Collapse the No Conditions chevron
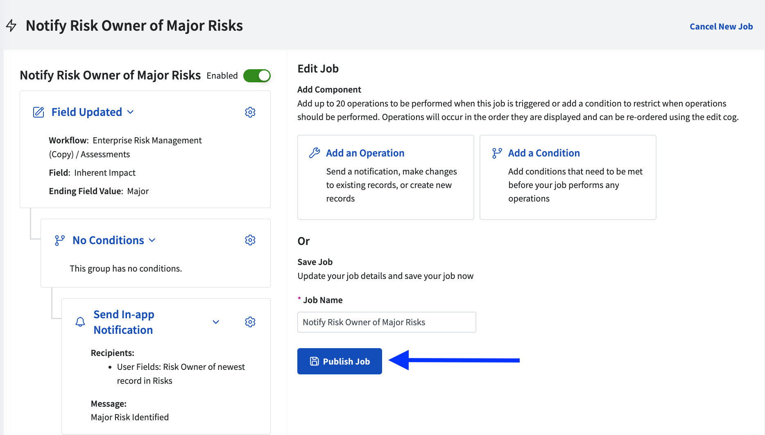The image size is (765, 435). pyautogui.click(x=152, y=240)
